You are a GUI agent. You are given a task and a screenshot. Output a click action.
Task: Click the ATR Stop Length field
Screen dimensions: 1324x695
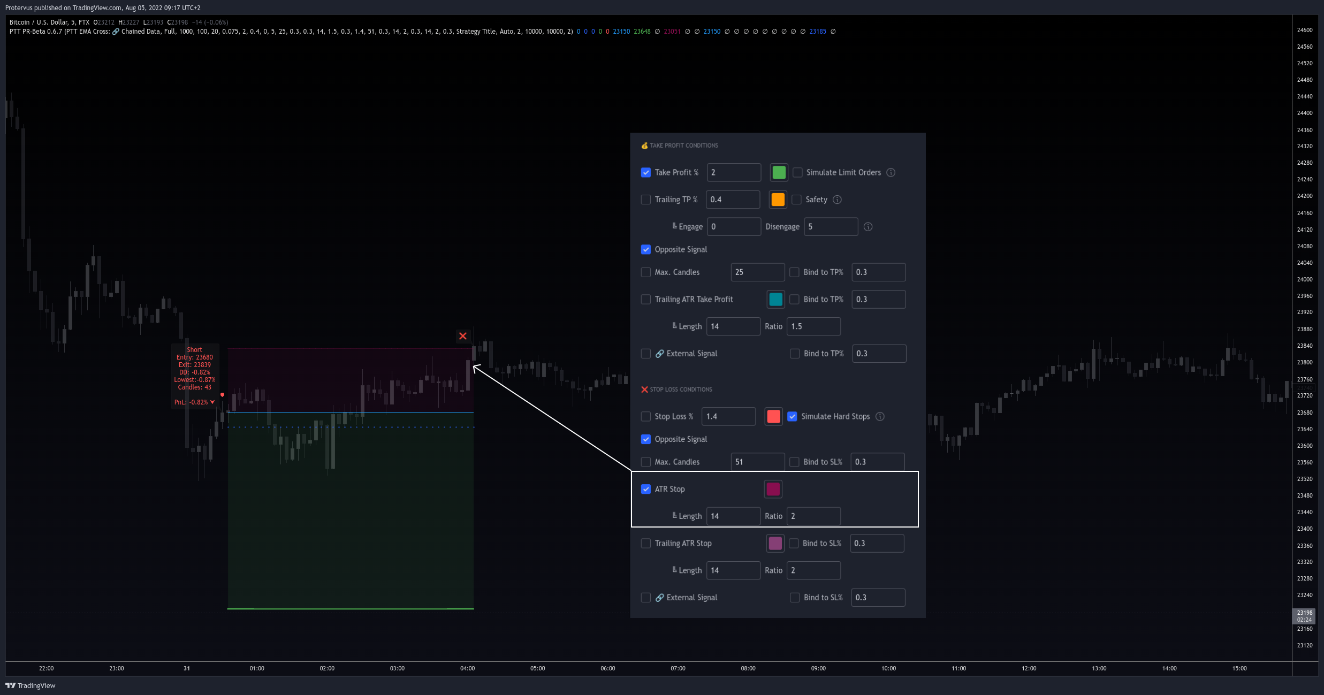pos(733,516)
